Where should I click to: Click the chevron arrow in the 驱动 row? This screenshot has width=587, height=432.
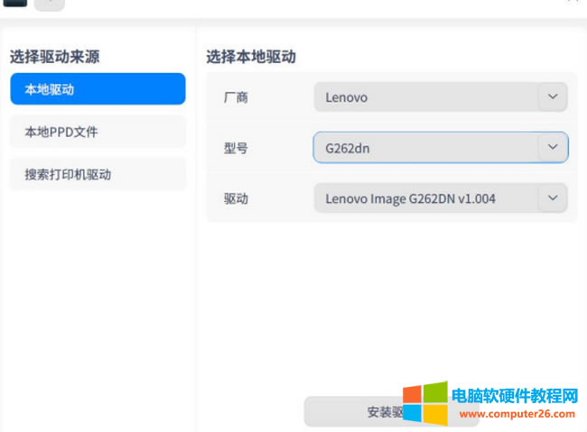tap(553, 198)
